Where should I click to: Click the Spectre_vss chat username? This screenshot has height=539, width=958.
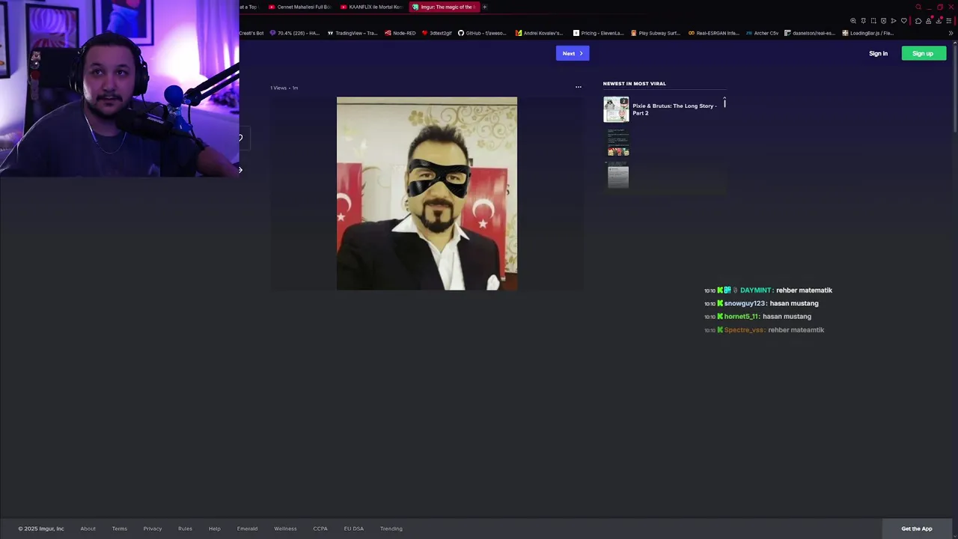pyautogui.click(x=744, y=330)
